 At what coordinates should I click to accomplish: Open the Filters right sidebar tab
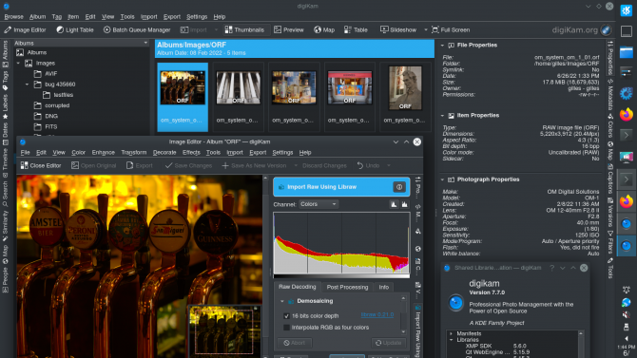click(x=610, y=242)
